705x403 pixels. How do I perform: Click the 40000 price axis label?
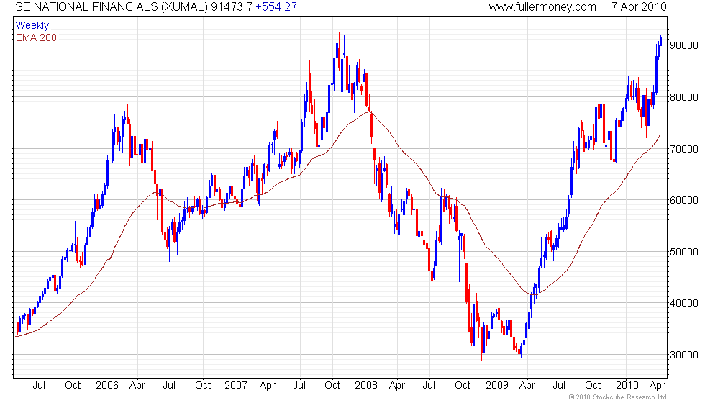click(x=684, y=303)
